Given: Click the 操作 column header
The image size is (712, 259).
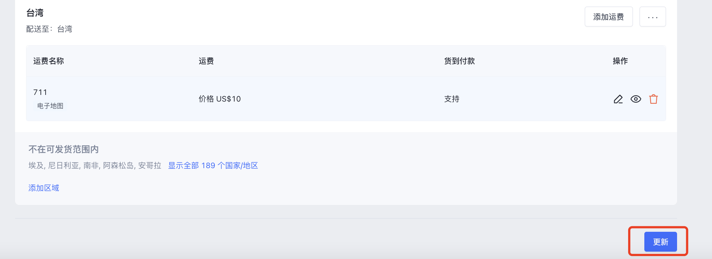Looking at the screenshot, I should pos(620,61).
